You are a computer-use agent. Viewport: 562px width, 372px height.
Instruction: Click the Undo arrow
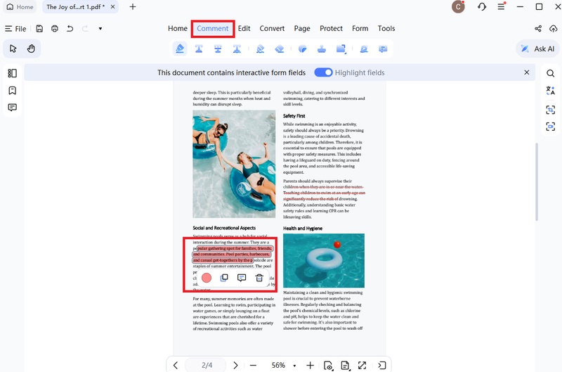pyautogui.click(x=70, y=28)
